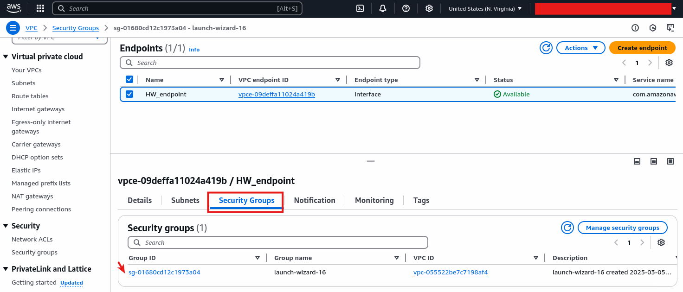The image size is (683, 292).
Task: Switch to the Details tab
Action: pos(140,200)
